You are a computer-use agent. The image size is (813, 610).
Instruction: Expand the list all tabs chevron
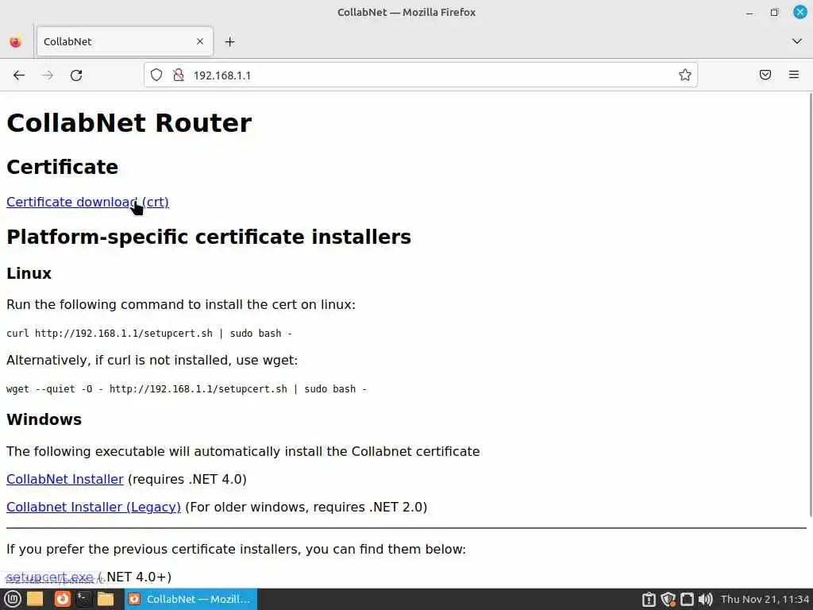tap(796, 41)
